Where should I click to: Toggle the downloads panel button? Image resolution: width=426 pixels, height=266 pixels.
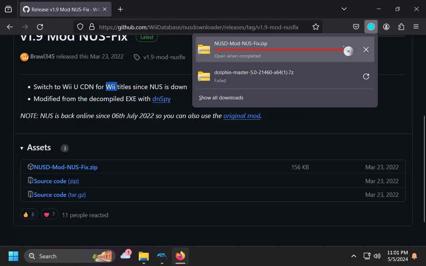click(371, 27)
